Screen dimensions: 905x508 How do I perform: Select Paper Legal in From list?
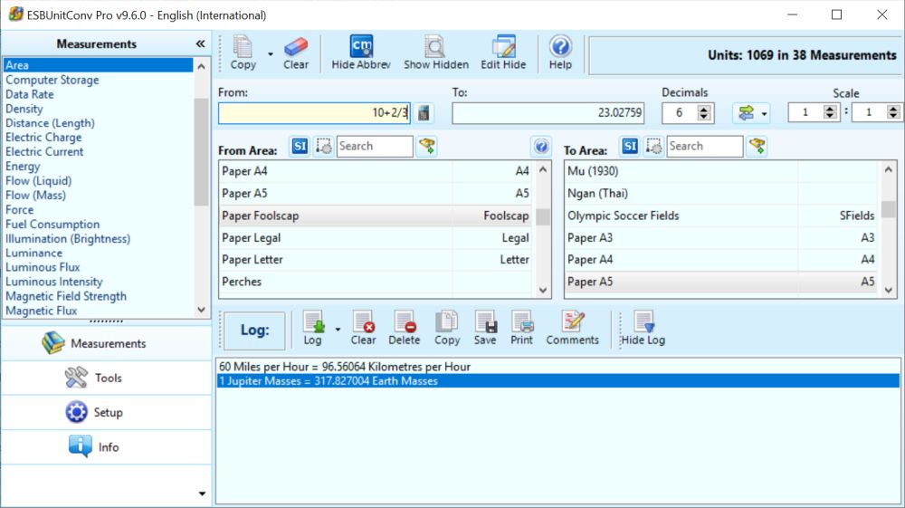click(x=376, y=238)
